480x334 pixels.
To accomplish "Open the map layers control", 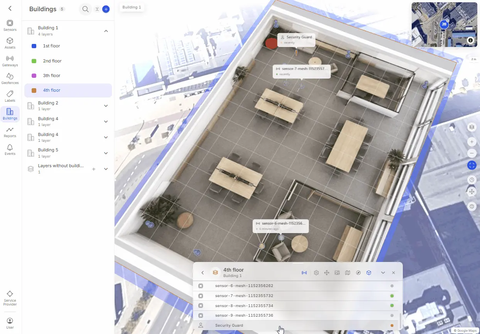I will click(x=472, y=127).
